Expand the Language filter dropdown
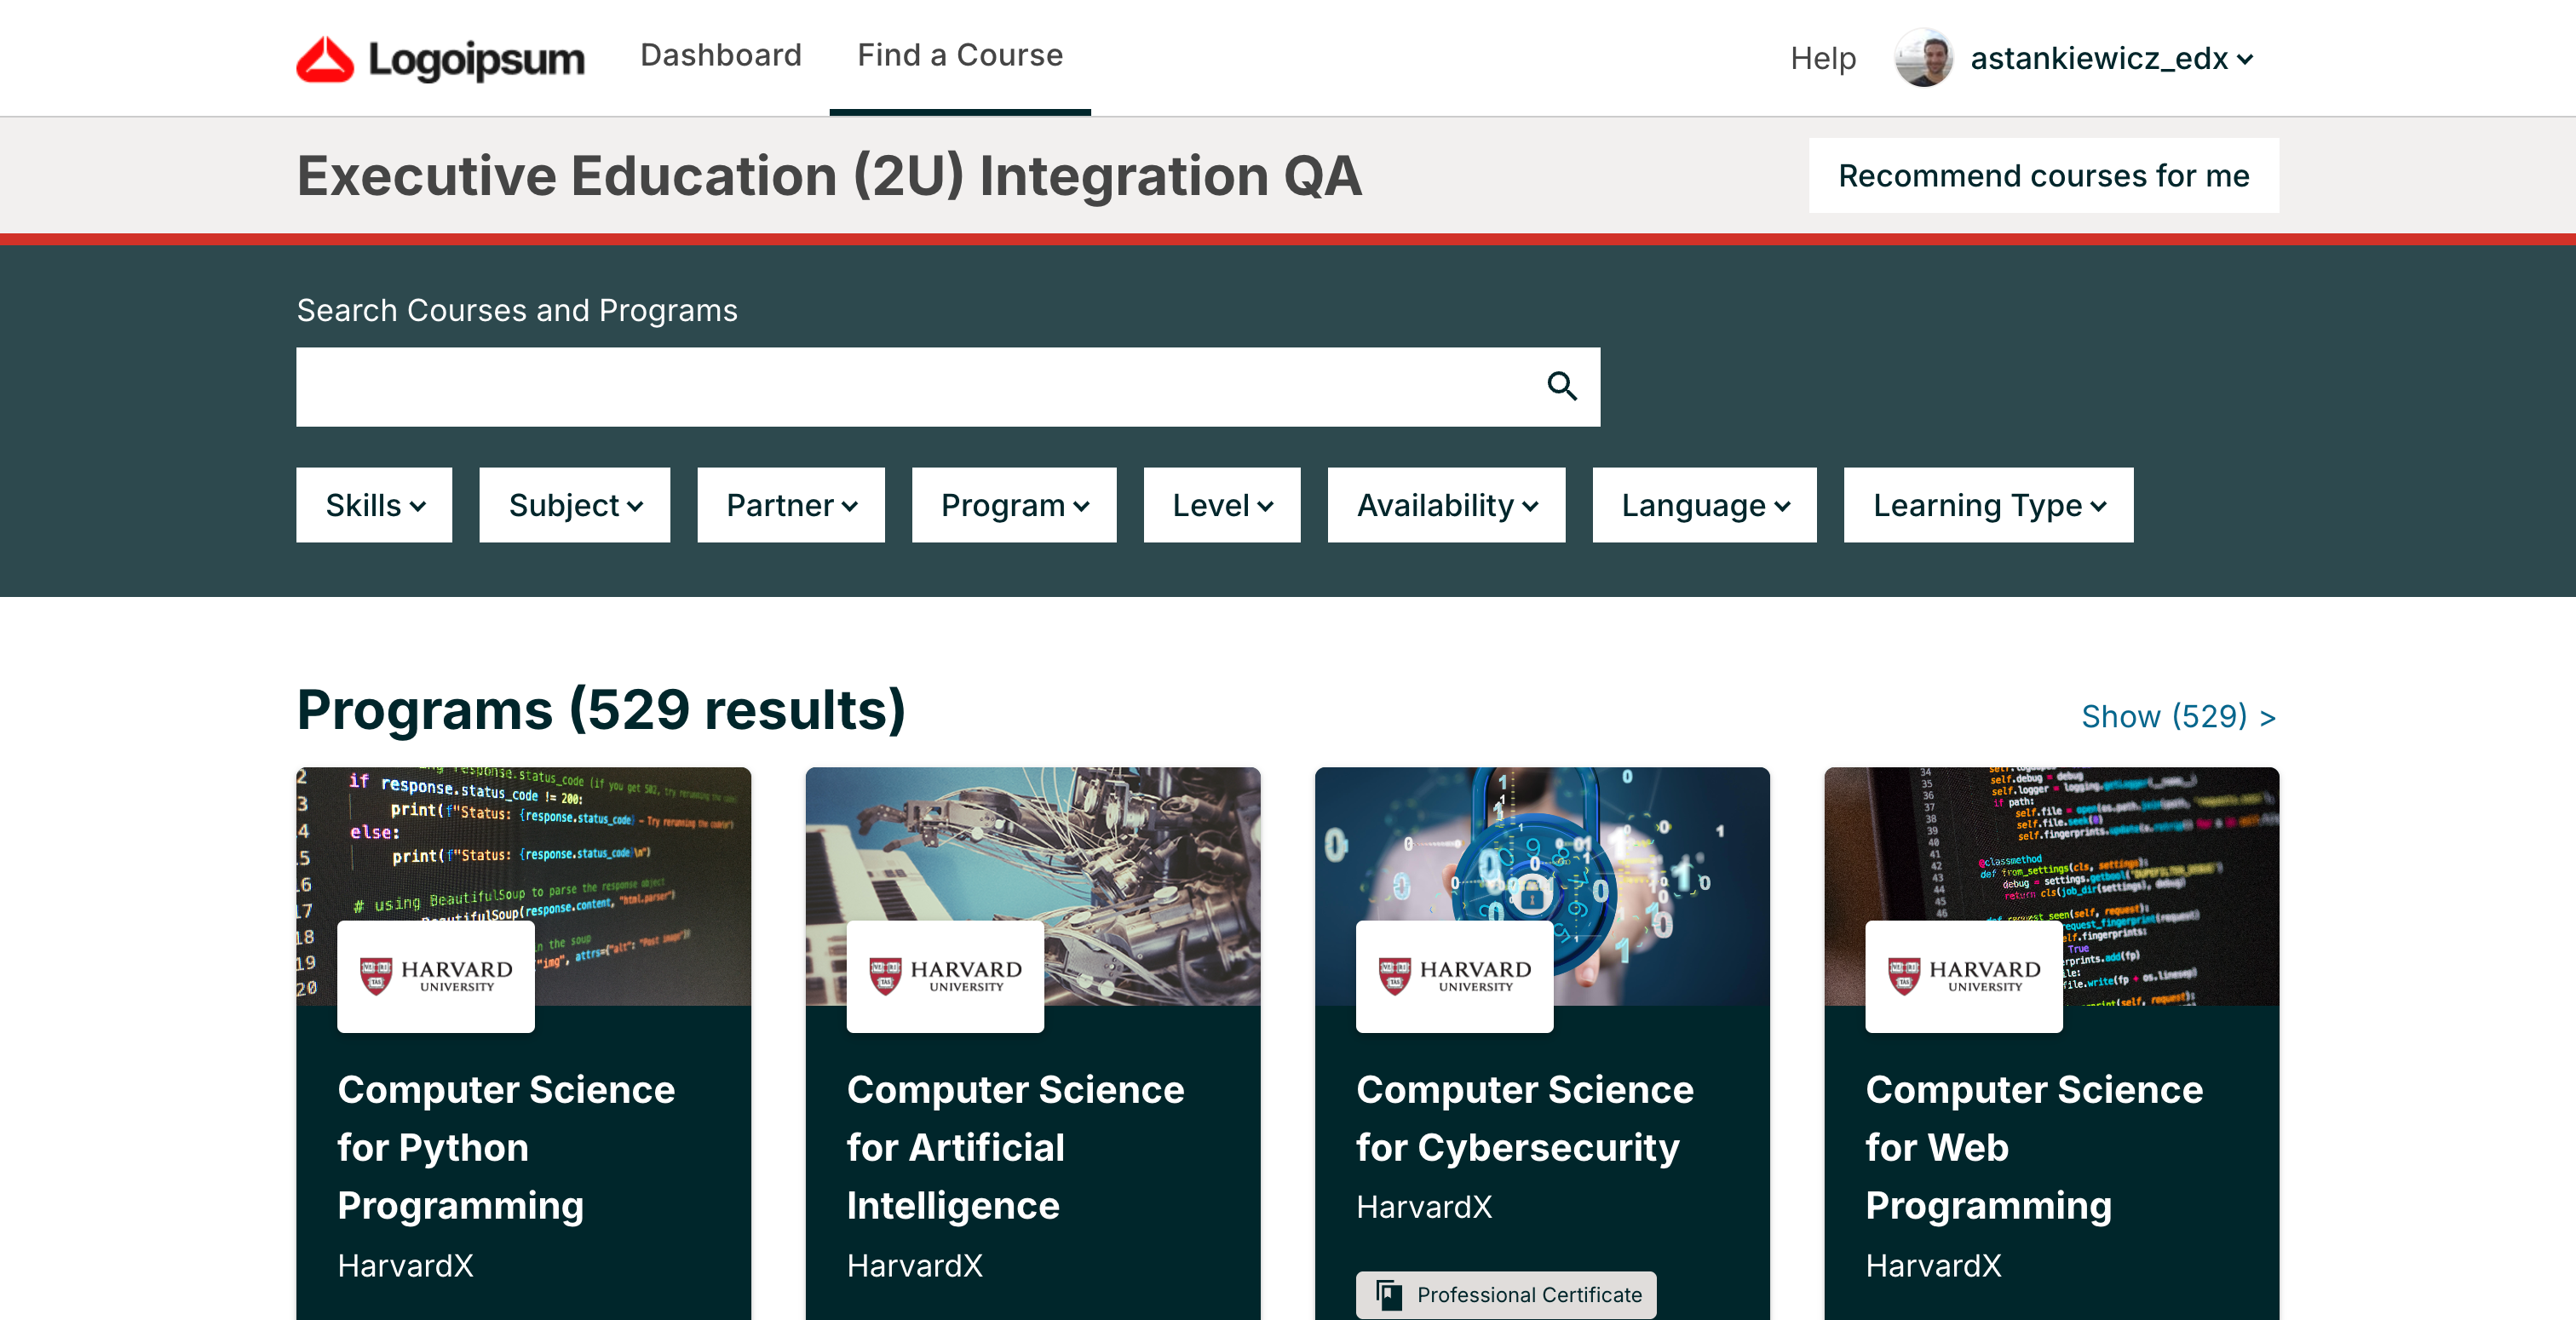 coord(1705,505)
